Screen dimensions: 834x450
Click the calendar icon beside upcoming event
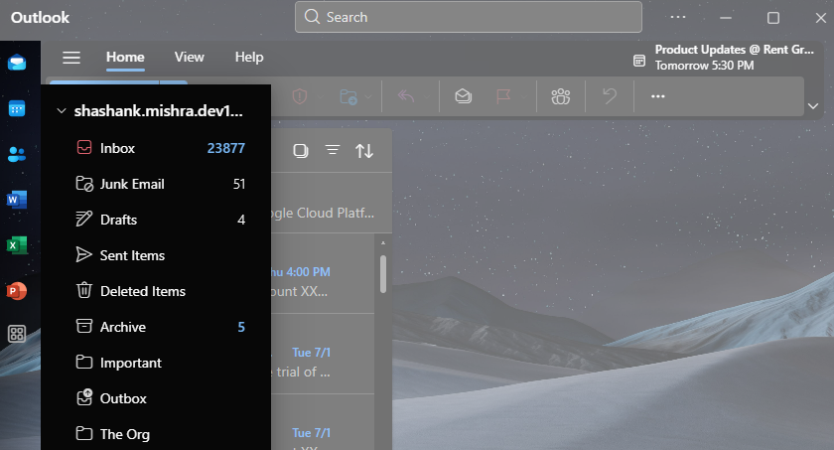coord(639,61)
